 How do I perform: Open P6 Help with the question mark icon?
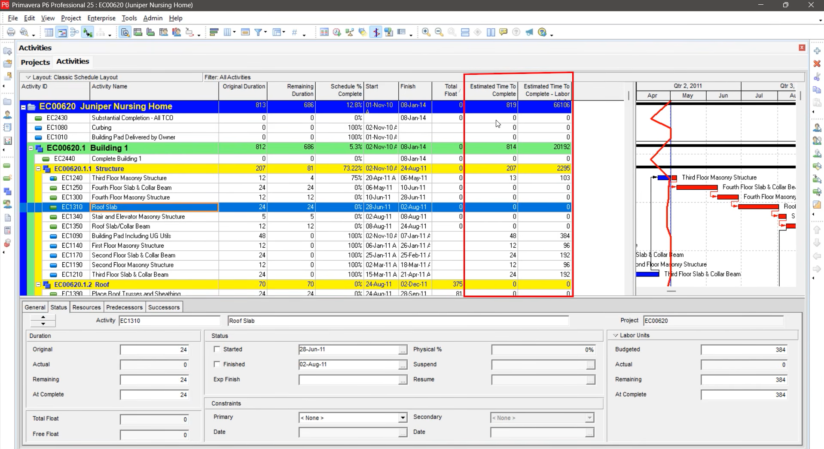tap(516, 32)
